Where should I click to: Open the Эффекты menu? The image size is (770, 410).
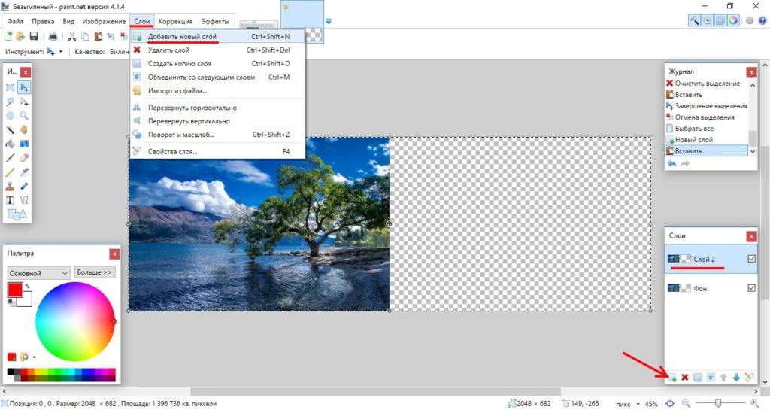coord(215,21)
